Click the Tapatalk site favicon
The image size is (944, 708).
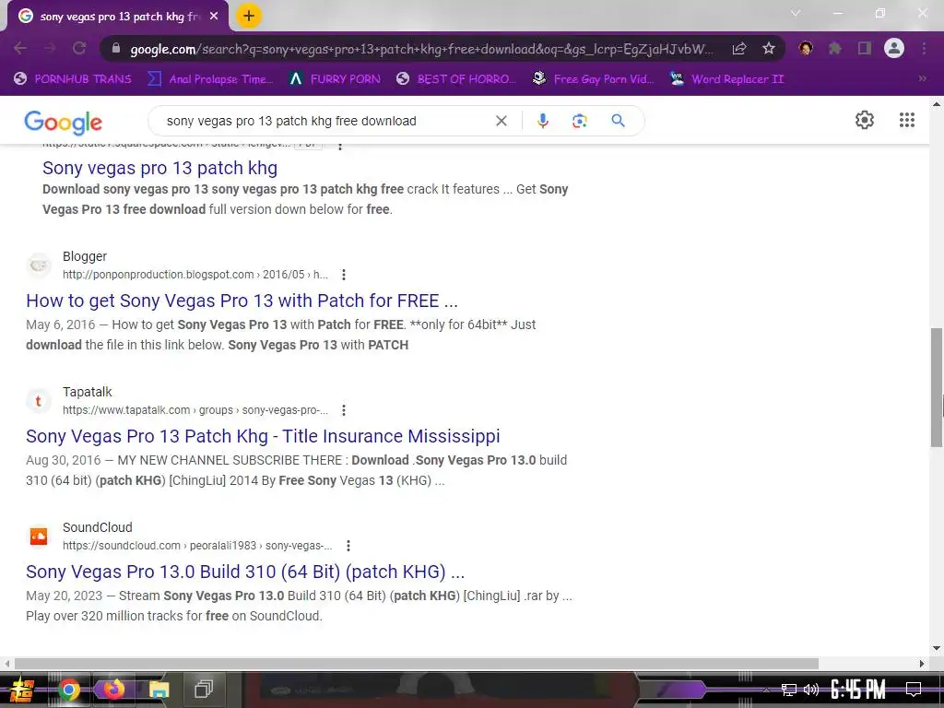click(39, 401)
